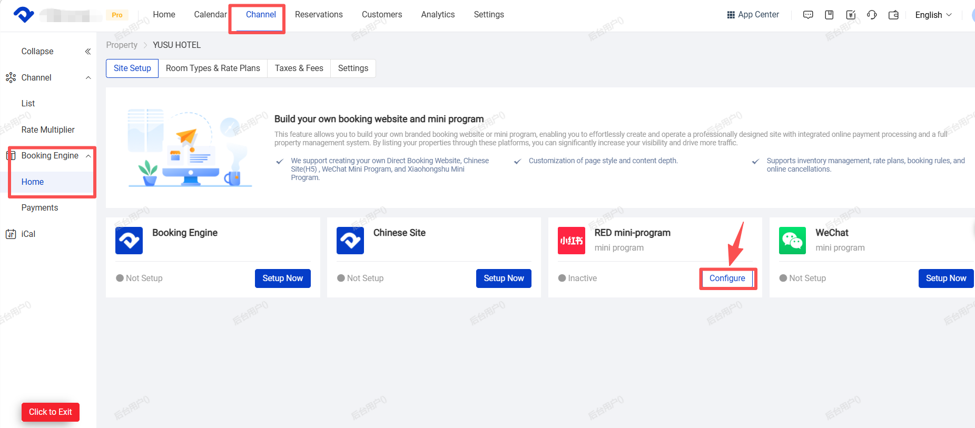Click the green WeChat logo icon

792,241
